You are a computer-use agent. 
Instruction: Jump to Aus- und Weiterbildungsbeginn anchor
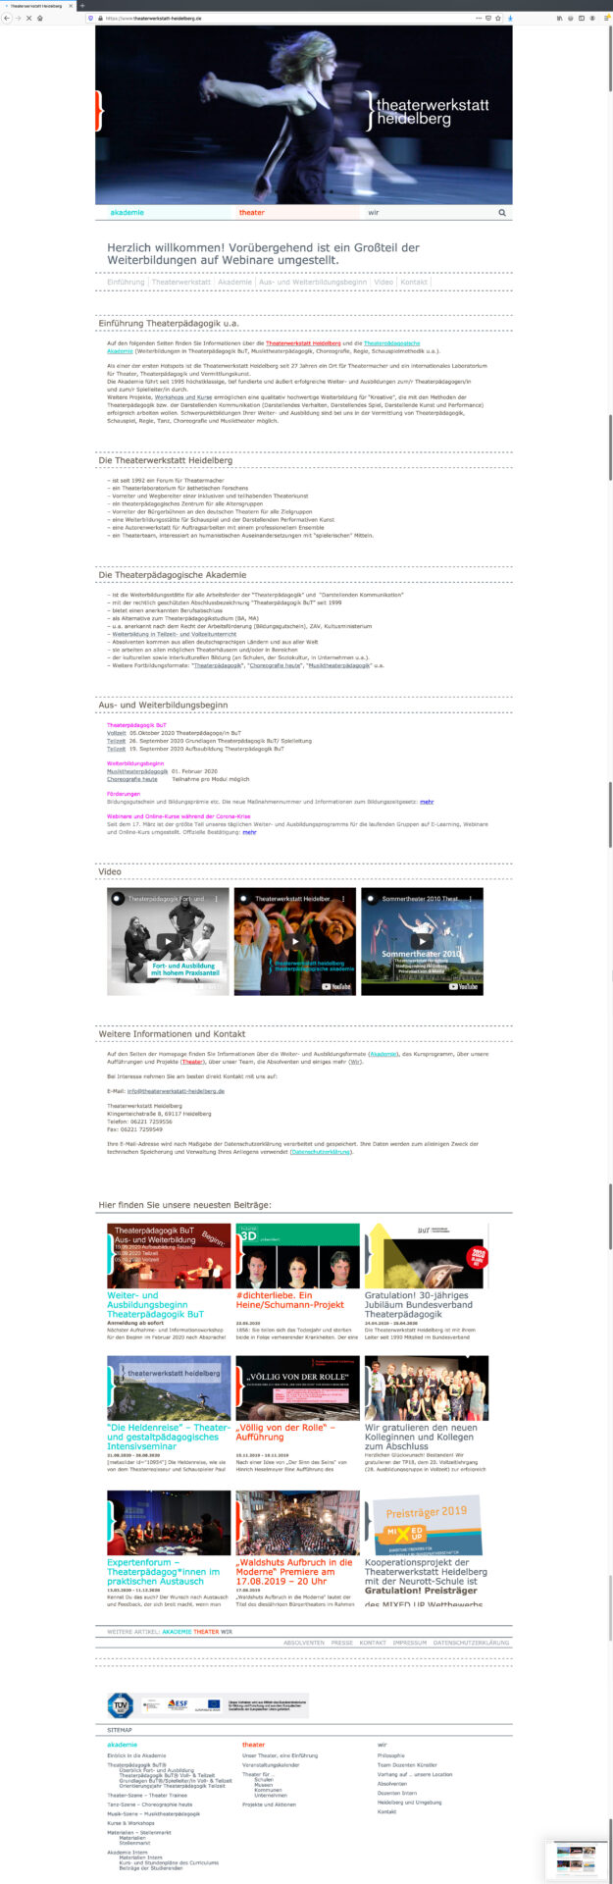pyautogui.click(x=312, y=282)
